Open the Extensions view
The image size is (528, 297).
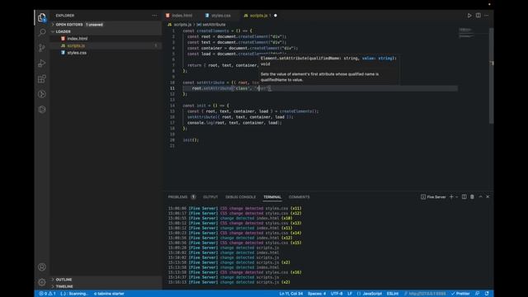click(42, 79)
